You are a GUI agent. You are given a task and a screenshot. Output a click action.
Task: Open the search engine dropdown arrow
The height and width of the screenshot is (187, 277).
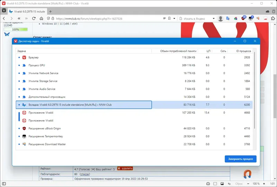click(x=214, y=19)
